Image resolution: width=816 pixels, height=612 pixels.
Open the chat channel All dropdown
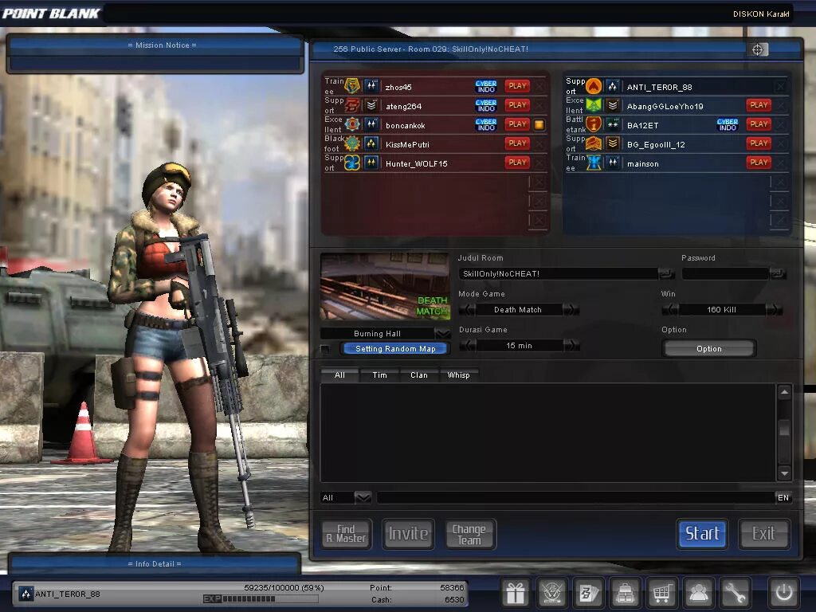click(x=363, y=497)
